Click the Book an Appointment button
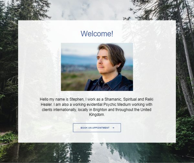 point(97,128)
